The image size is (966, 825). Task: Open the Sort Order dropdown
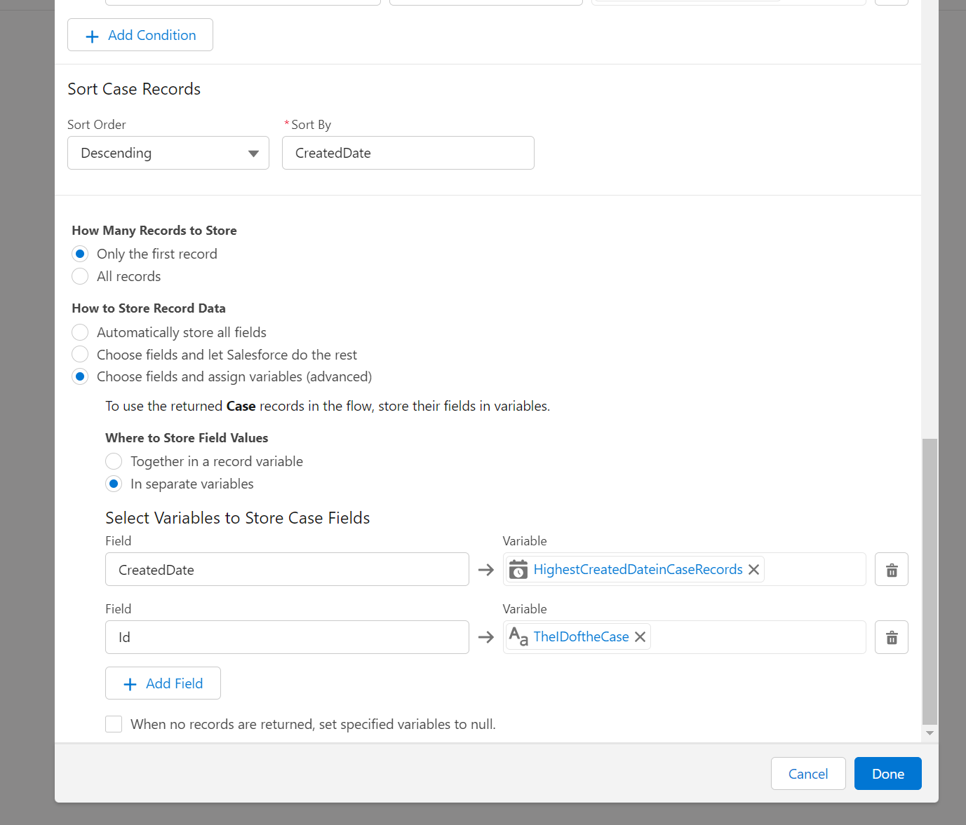(168, 153)
